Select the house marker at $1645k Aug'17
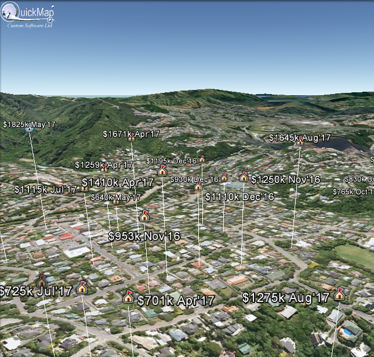The image size is (374, 357). [300, 140]
